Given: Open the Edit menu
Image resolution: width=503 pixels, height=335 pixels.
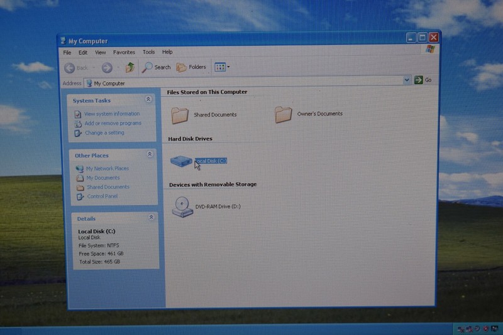Looking at the screenshot, I should (83, 53).
